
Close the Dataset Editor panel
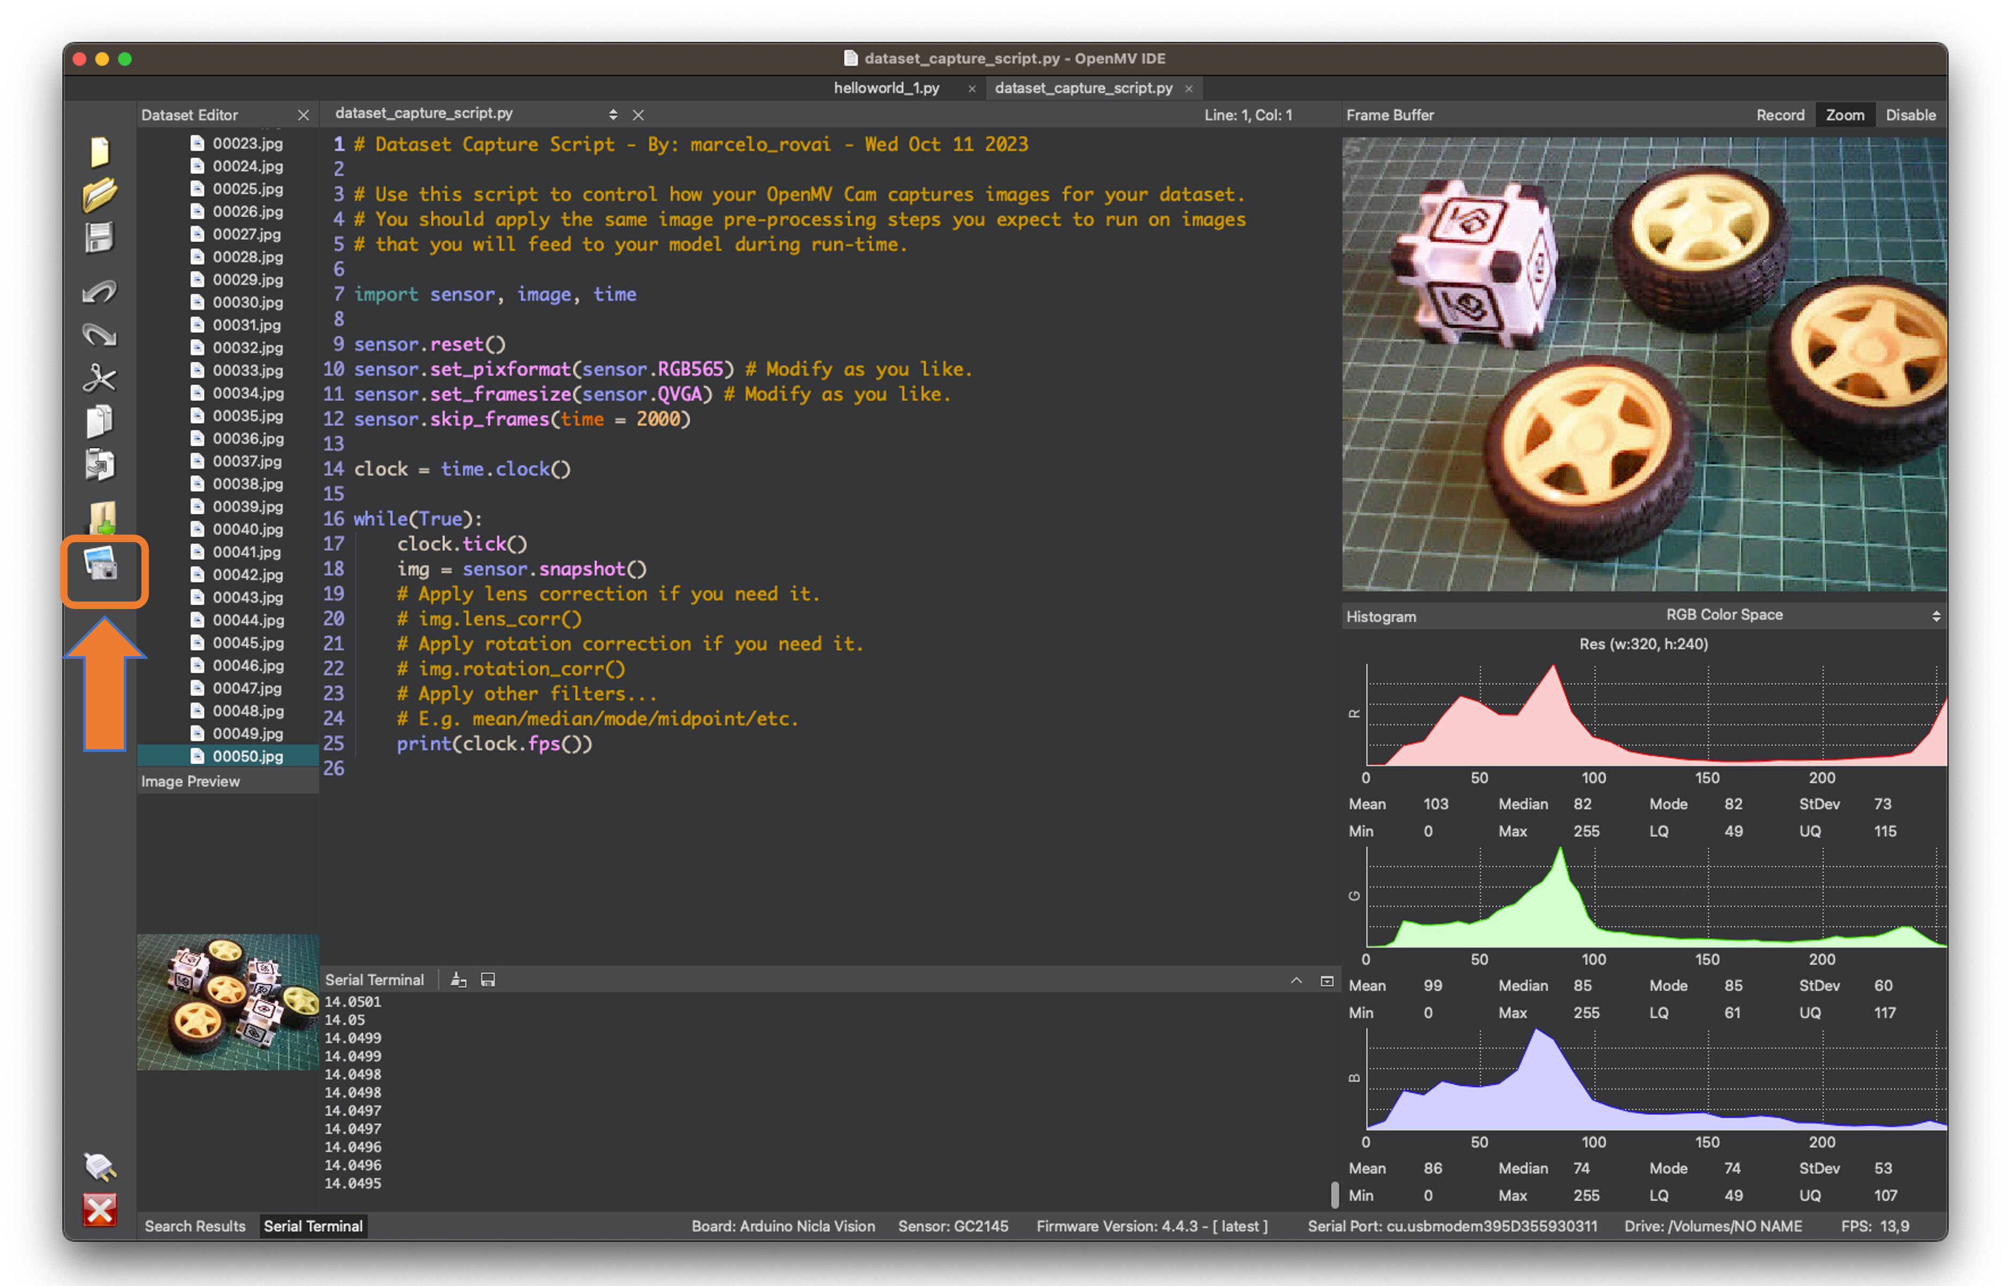303,115
